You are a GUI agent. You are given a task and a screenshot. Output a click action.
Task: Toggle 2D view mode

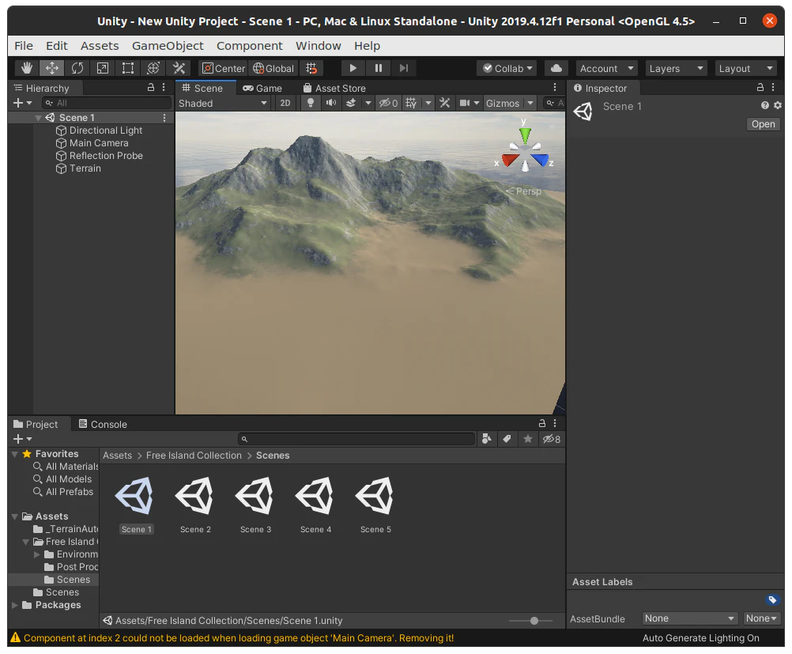[285, 103]
